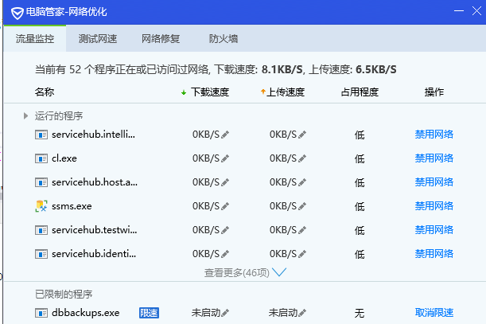Click the 无 usage value for dbbackups.exe

pyautogui.click(x=360, y=313)
